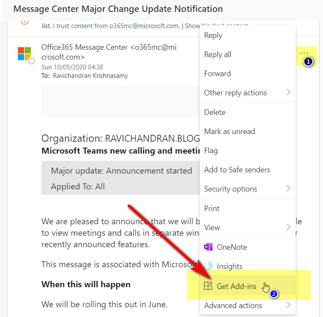Expand the Security options submenu

[x=288, y=188]
